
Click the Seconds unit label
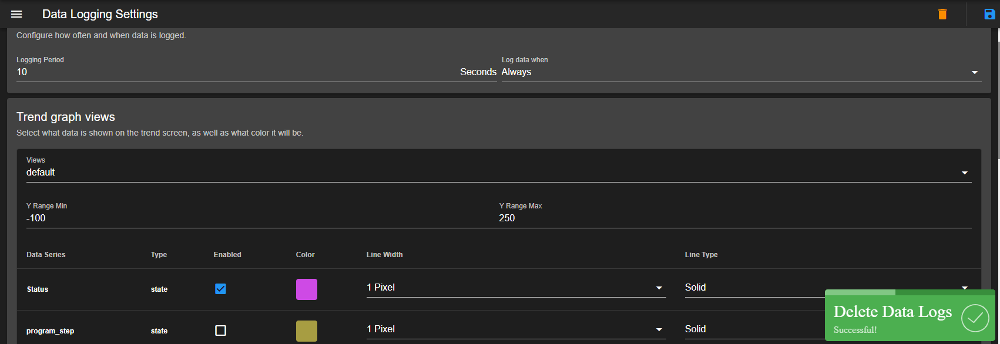click(478, 72)
